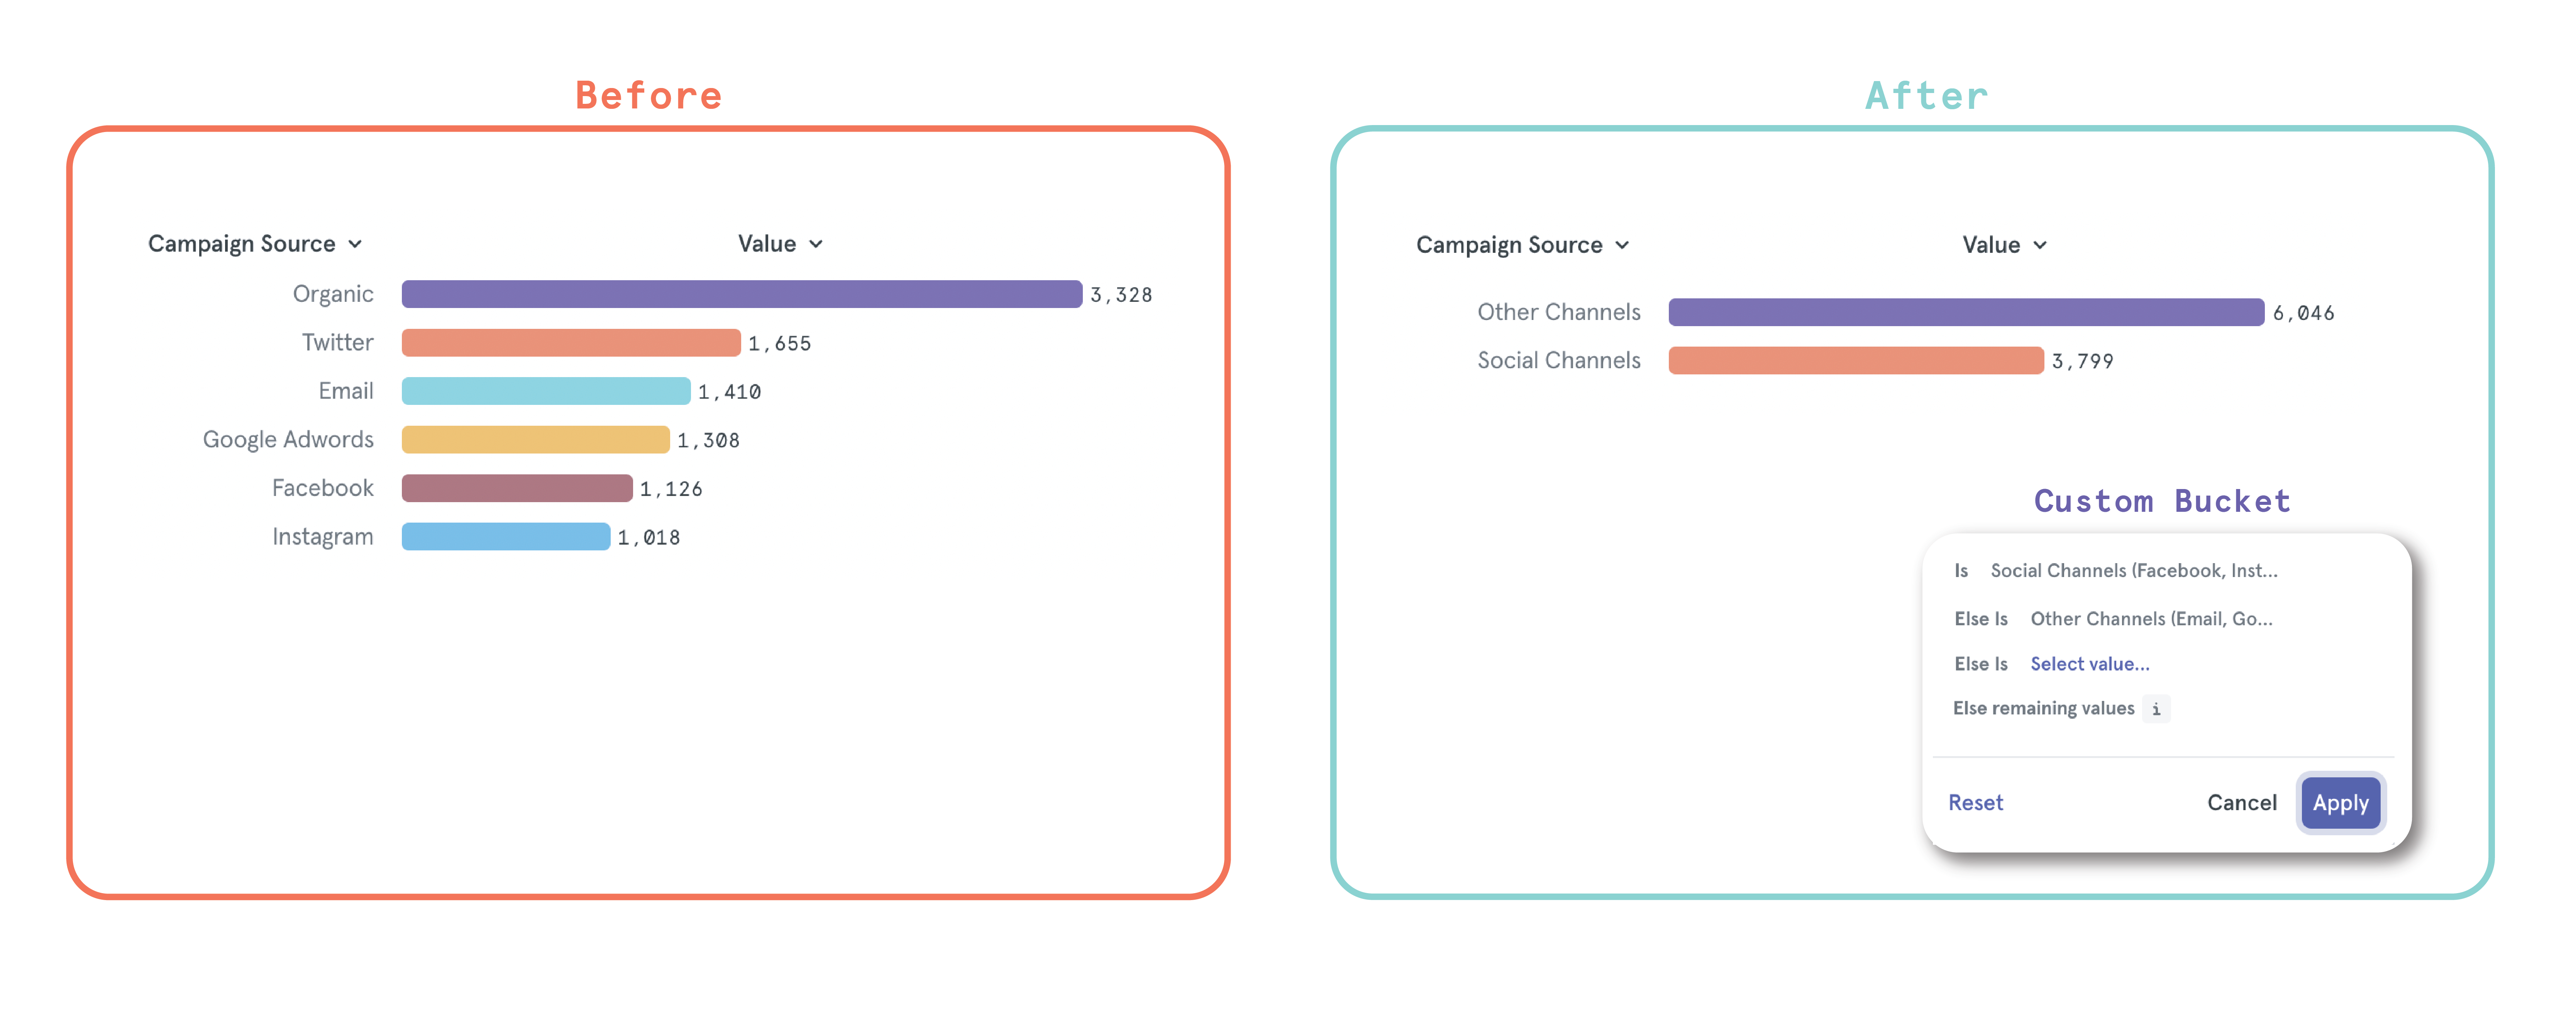Open Campaign Source dropdown in Before panel
This screenshot has height=1029, width=2576.
click(x=255, y=244)
